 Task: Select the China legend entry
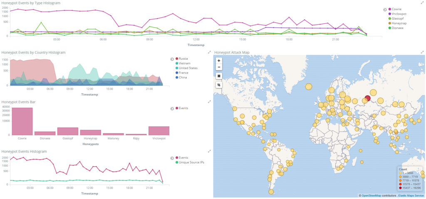pos(181,78)
